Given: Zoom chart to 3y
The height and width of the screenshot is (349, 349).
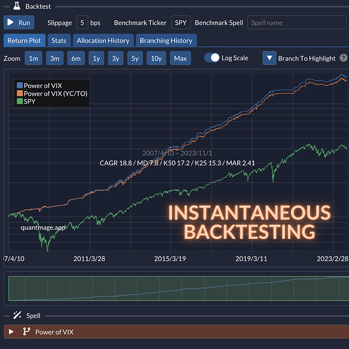Looking at the screenshot, I should pyautogui.click(x=116, y=58).
